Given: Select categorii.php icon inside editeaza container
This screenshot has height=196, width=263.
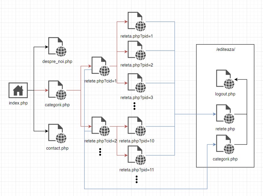Looking at the screenshot, I should (x=225, y=145).
